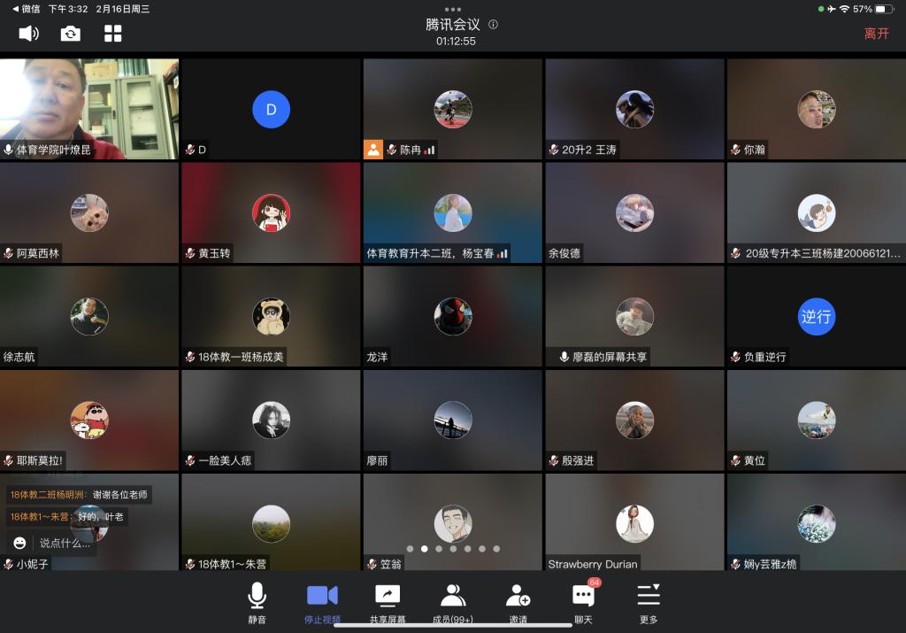Invite participants with 邀请 icon
The image size is (906, 633).
pyautogui.click(x=518, y=602)
